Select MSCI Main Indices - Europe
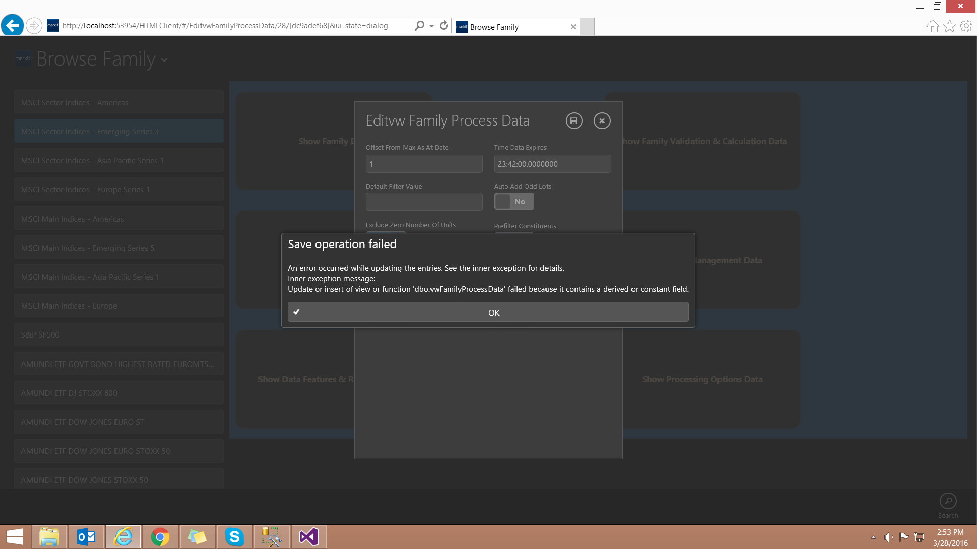Viewport: 977px width, 549px height. click(x=119, y=306)
